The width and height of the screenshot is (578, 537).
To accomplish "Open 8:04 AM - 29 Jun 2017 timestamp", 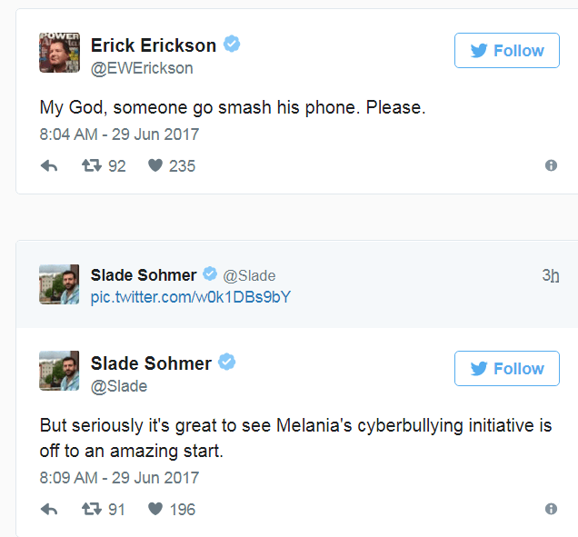I will [119, 134].
